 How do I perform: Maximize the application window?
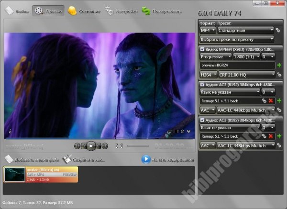pyautogui.click(x=266, y=3)
